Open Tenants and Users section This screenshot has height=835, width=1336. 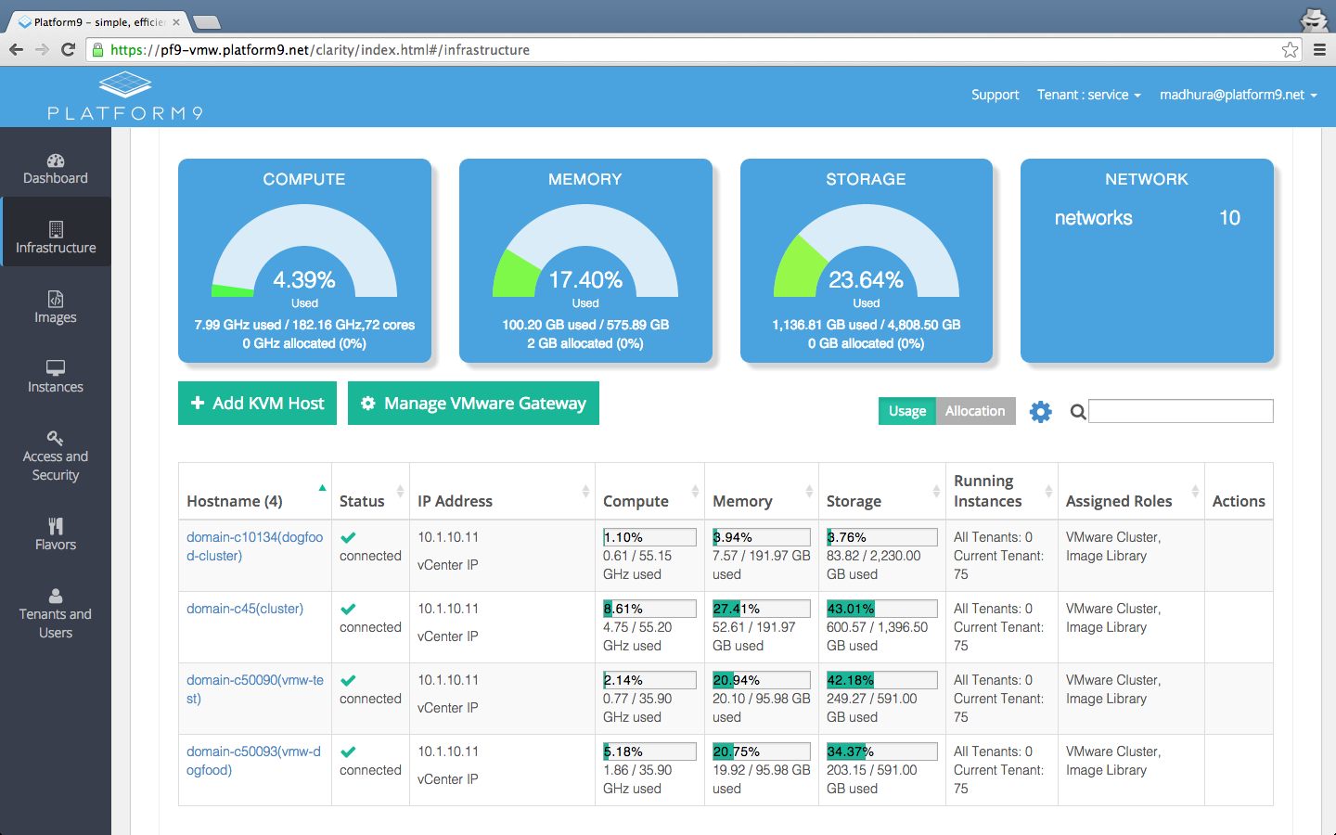[x=56, y=613]
